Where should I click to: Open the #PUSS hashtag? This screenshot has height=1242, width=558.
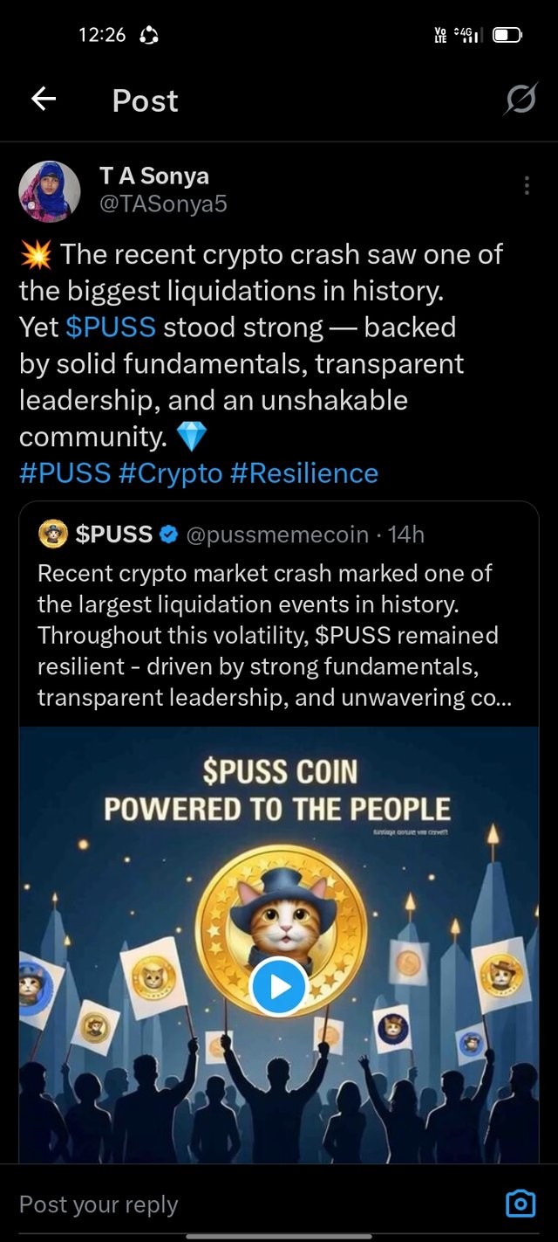point(65,473)
